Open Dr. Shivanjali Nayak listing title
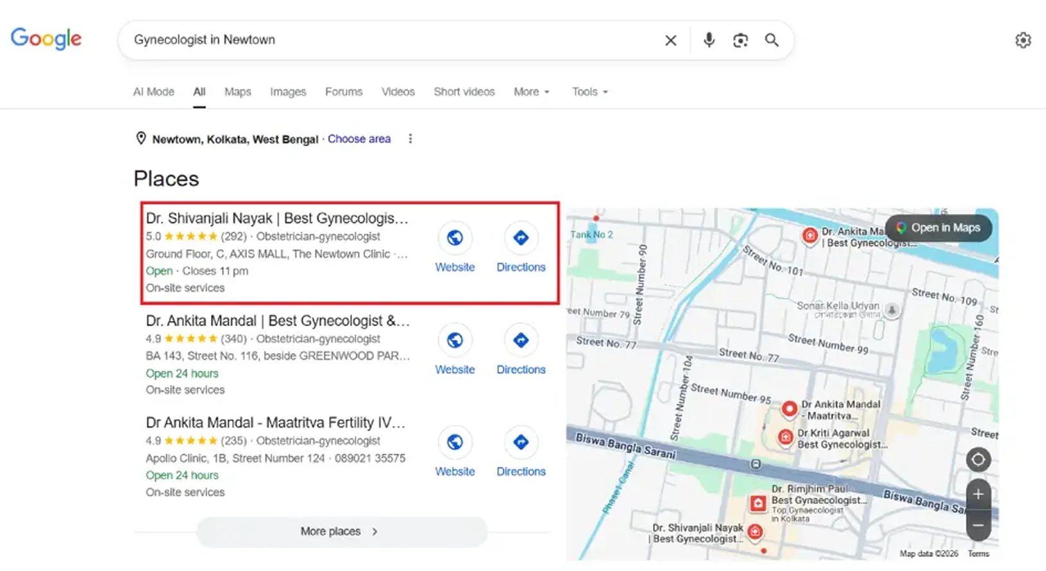This screenshot has height=571, width=1046. 277,218
